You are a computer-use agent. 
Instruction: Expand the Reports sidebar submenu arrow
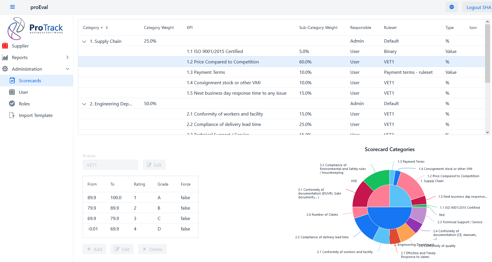pyautogui.click(x=68, y=57)
